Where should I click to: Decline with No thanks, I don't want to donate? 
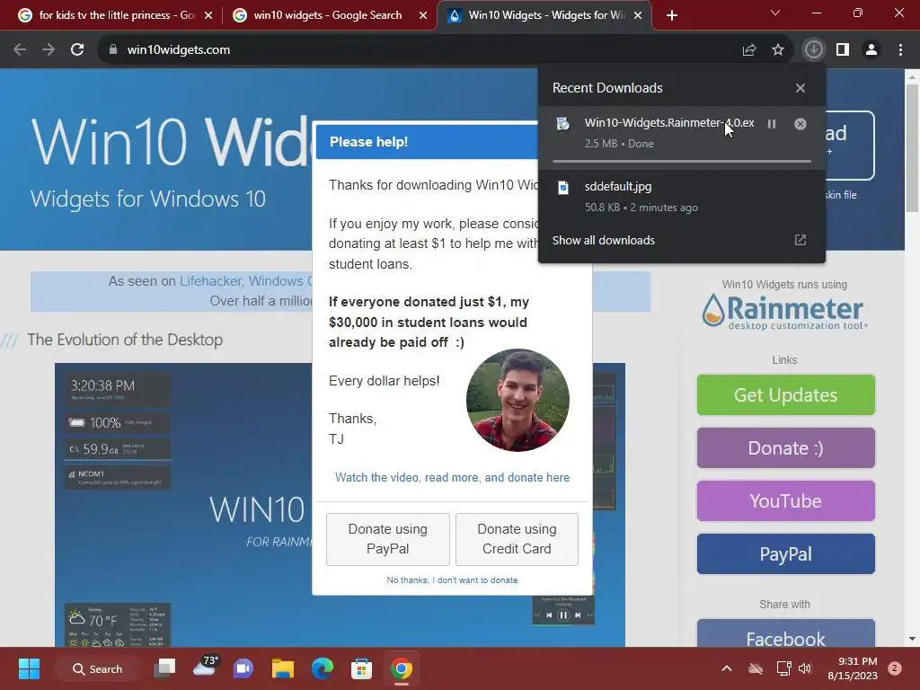click(x=452, y=579)
